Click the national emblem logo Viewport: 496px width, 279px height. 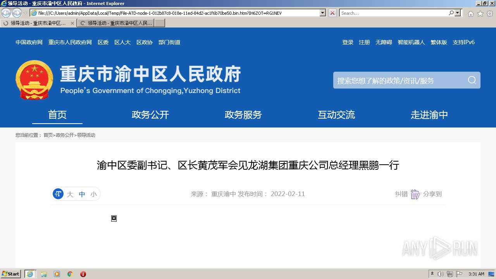click(34, 80)
